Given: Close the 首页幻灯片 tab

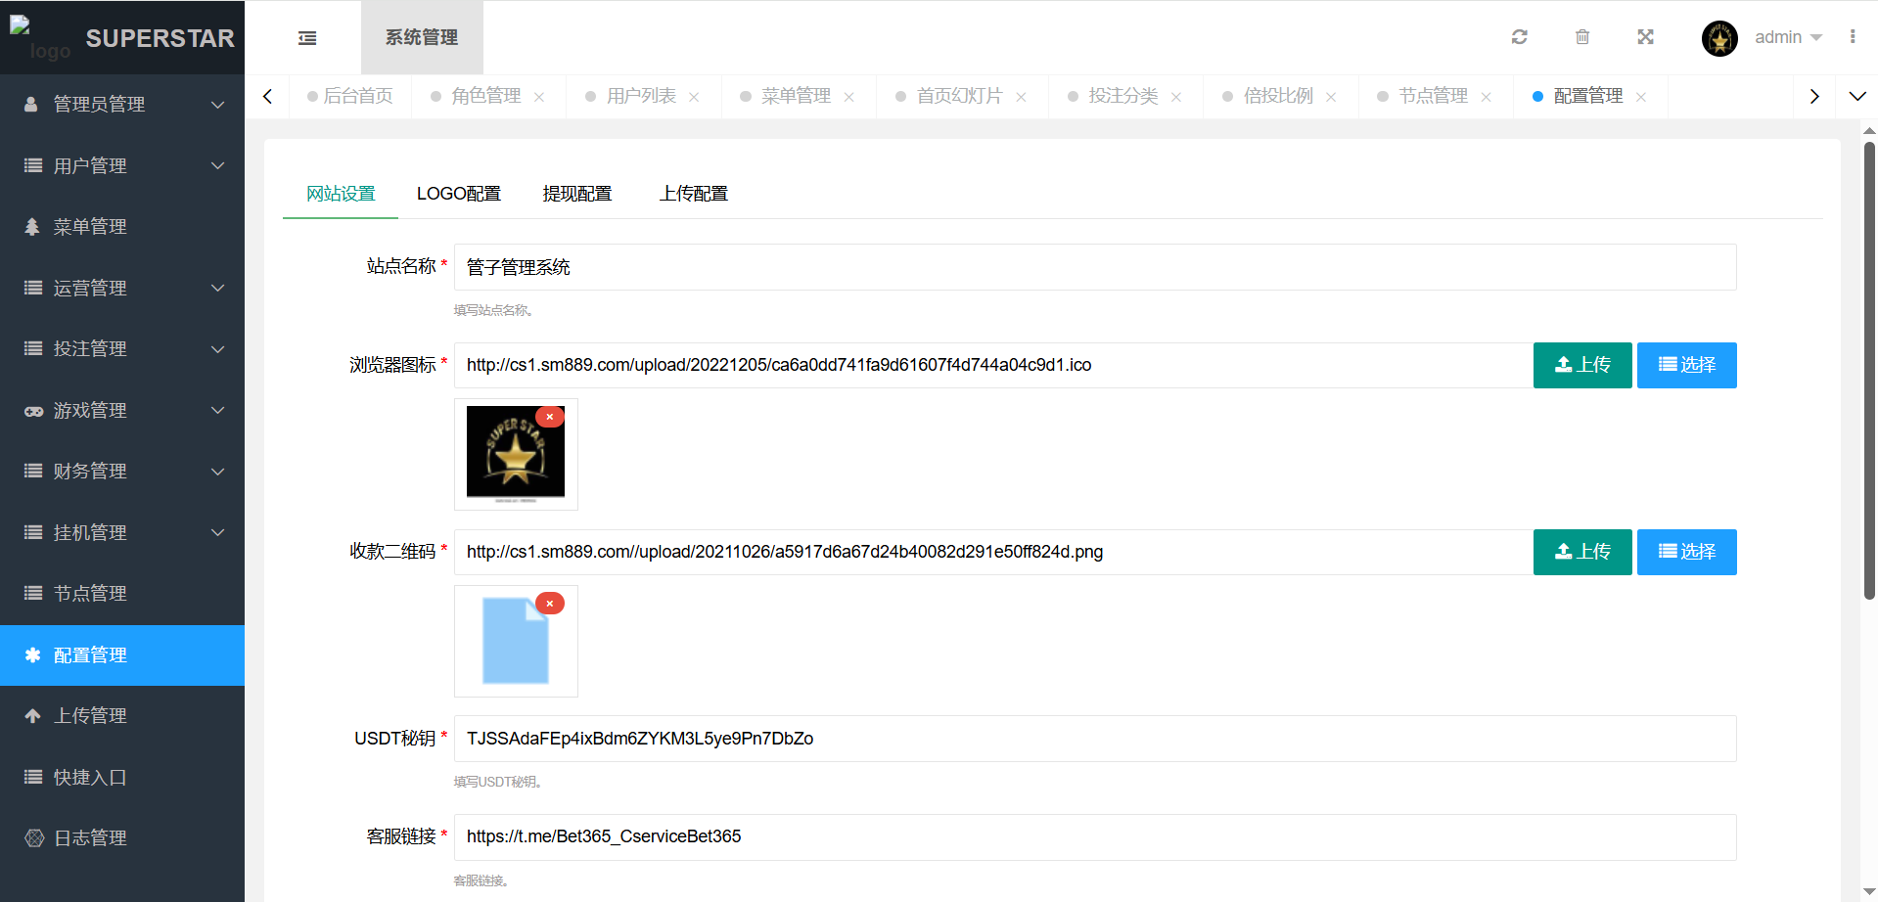Looking at the screenshot, I should pyautogui.click(x=1021, y=97).
